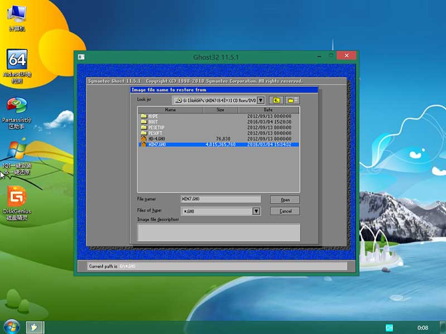Open DiskGenius desktop icon

tap(17, 203)
